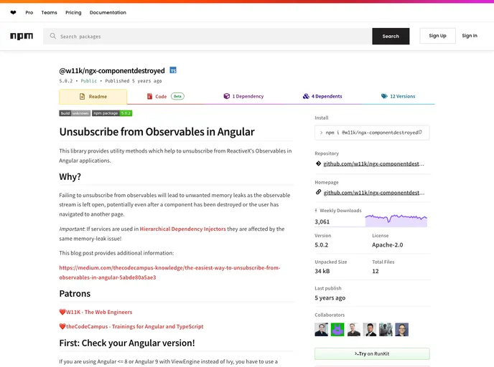Screen dimensions: 494x367
Task: Click the npm install command box
Action: tap(372, 133)
